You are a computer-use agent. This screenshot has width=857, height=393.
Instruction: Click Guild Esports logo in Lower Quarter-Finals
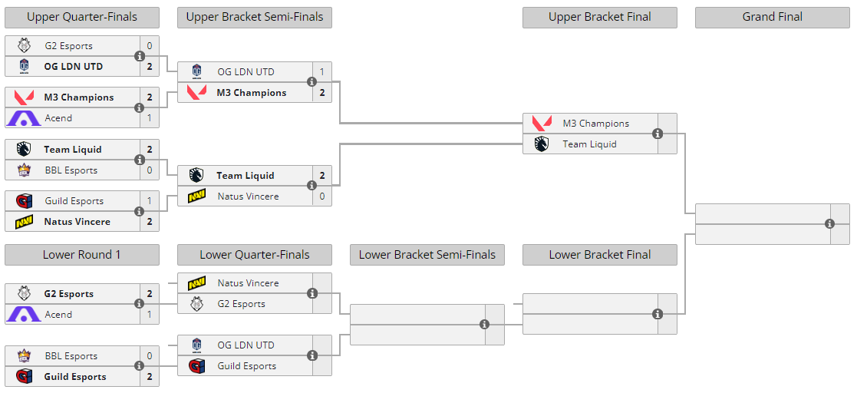pos(196,366)
